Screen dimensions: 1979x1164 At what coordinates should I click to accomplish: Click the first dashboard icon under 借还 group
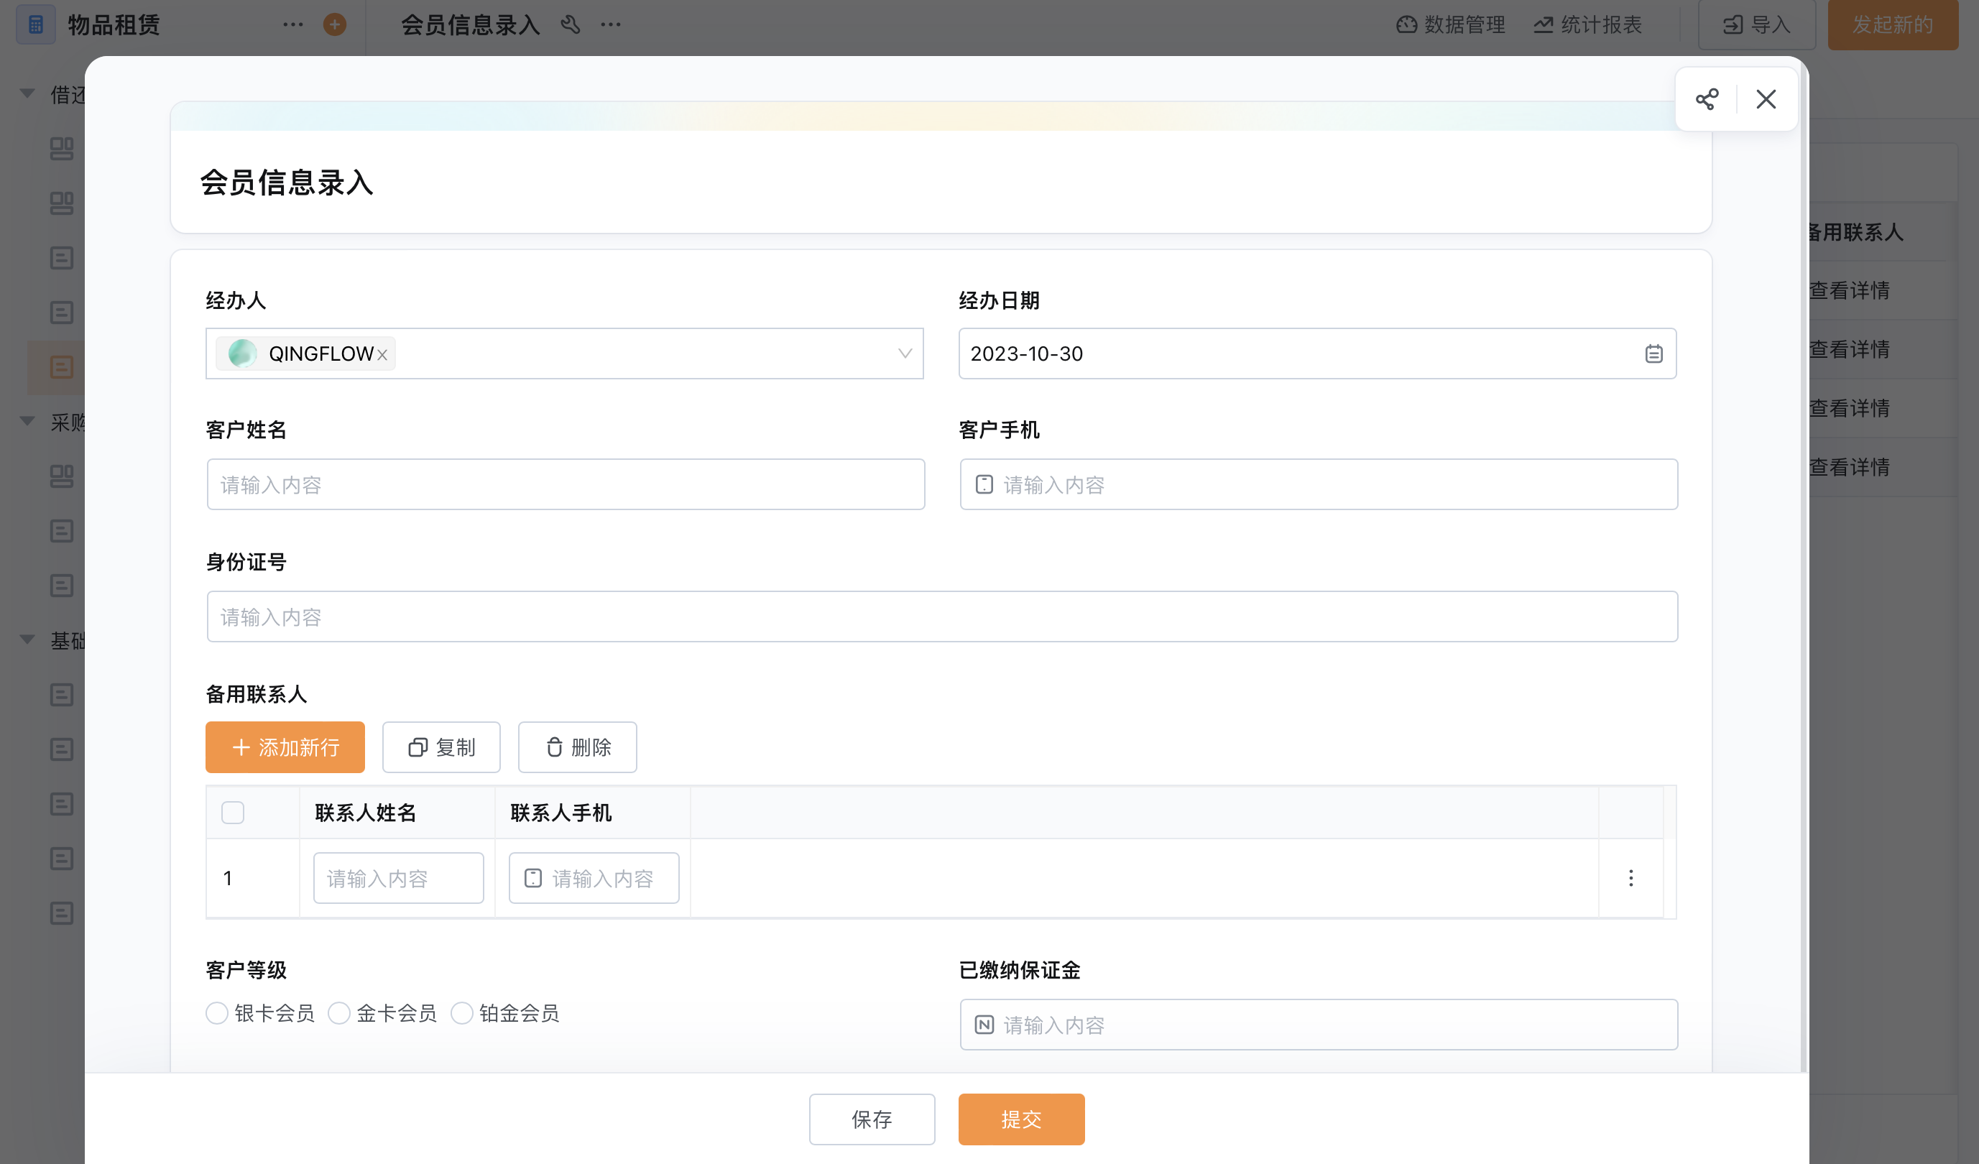(x=61, y=149)
